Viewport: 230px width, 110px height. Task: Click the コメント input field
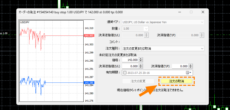163,42
